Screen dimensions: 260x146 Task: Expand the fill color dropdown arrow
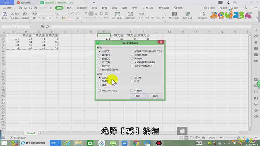pyautogui.click(x=66, y=18)
